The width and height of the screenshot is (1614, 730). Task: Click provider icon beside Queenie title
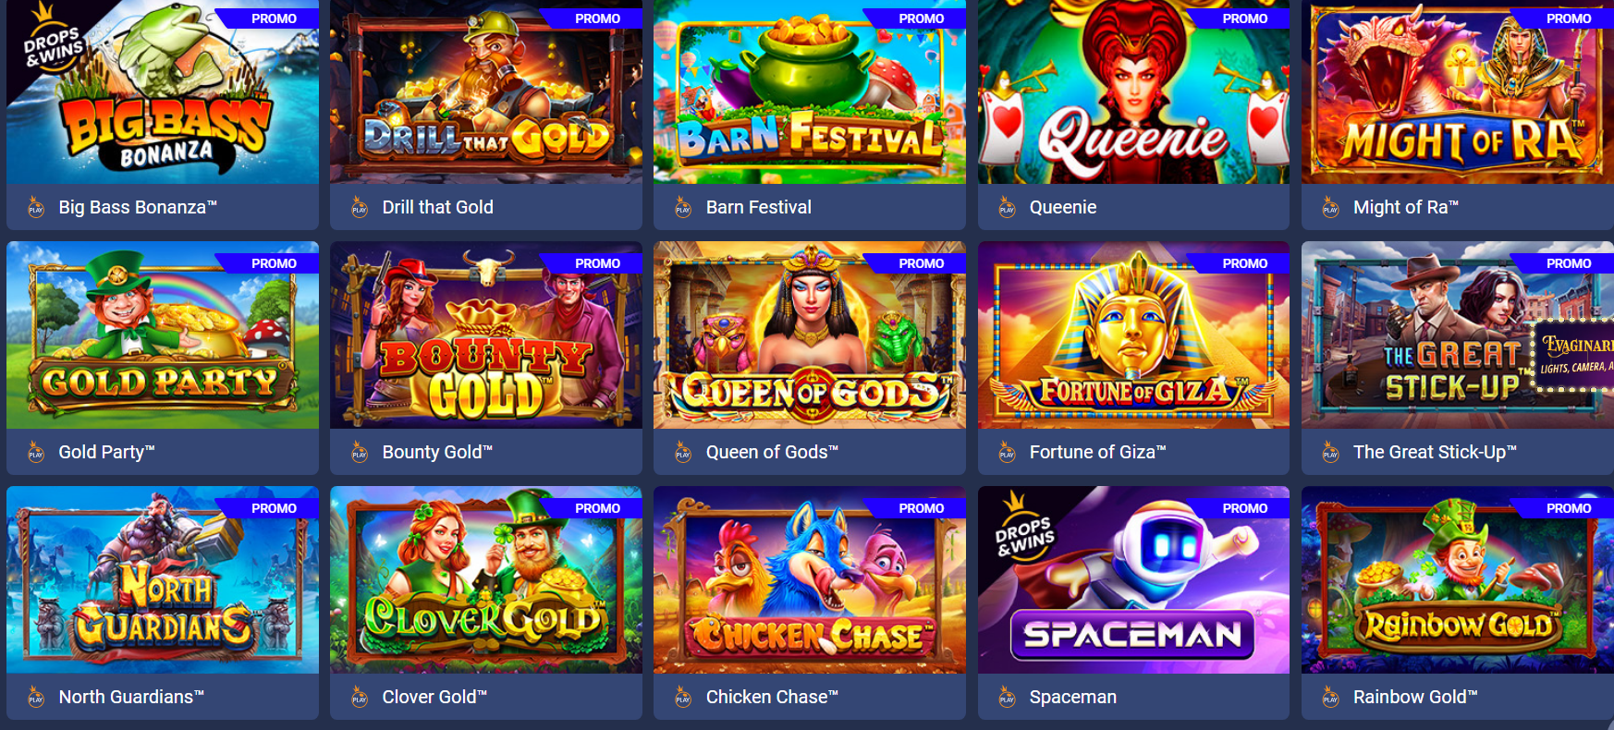coord(1007,207)
